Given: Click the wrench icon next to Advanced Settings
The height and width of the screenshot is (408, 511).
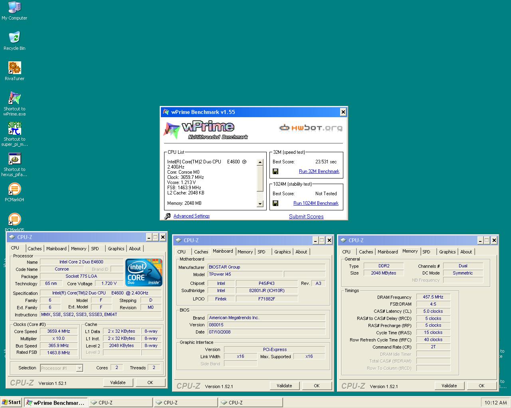Looking at the screenshot, I should point(168,216).
